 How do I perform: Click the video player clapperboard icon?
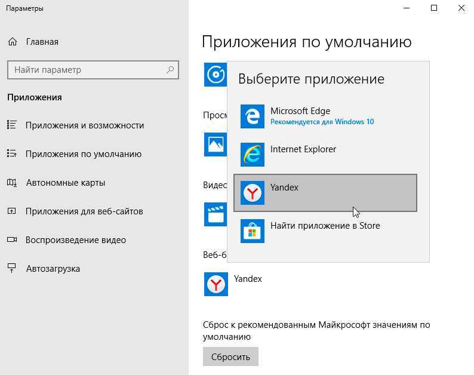[x=216, y=214]
